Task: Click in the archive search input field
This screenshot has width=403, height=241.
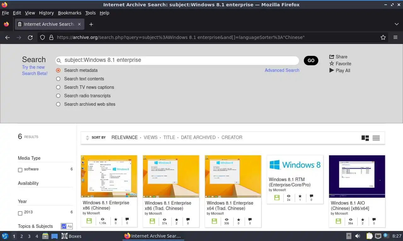Action: [177, 60]
